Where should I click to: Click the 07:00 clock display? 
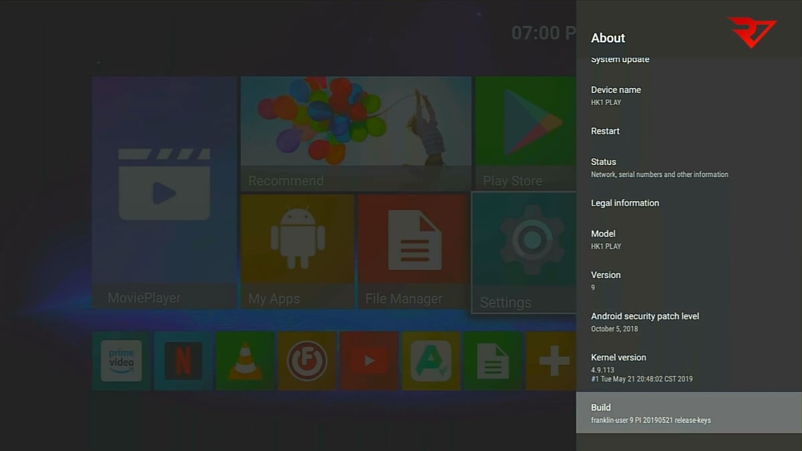544,33
